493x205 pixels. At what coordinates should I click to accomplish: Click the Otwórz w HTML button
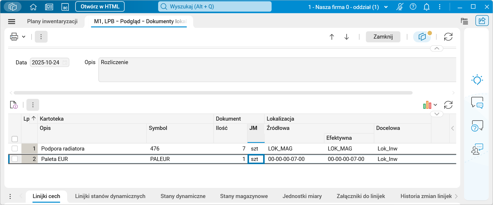pos(100,6)
